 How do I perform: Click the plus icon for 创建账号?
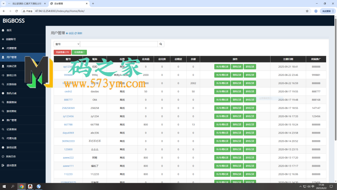[x=3, y=39]
